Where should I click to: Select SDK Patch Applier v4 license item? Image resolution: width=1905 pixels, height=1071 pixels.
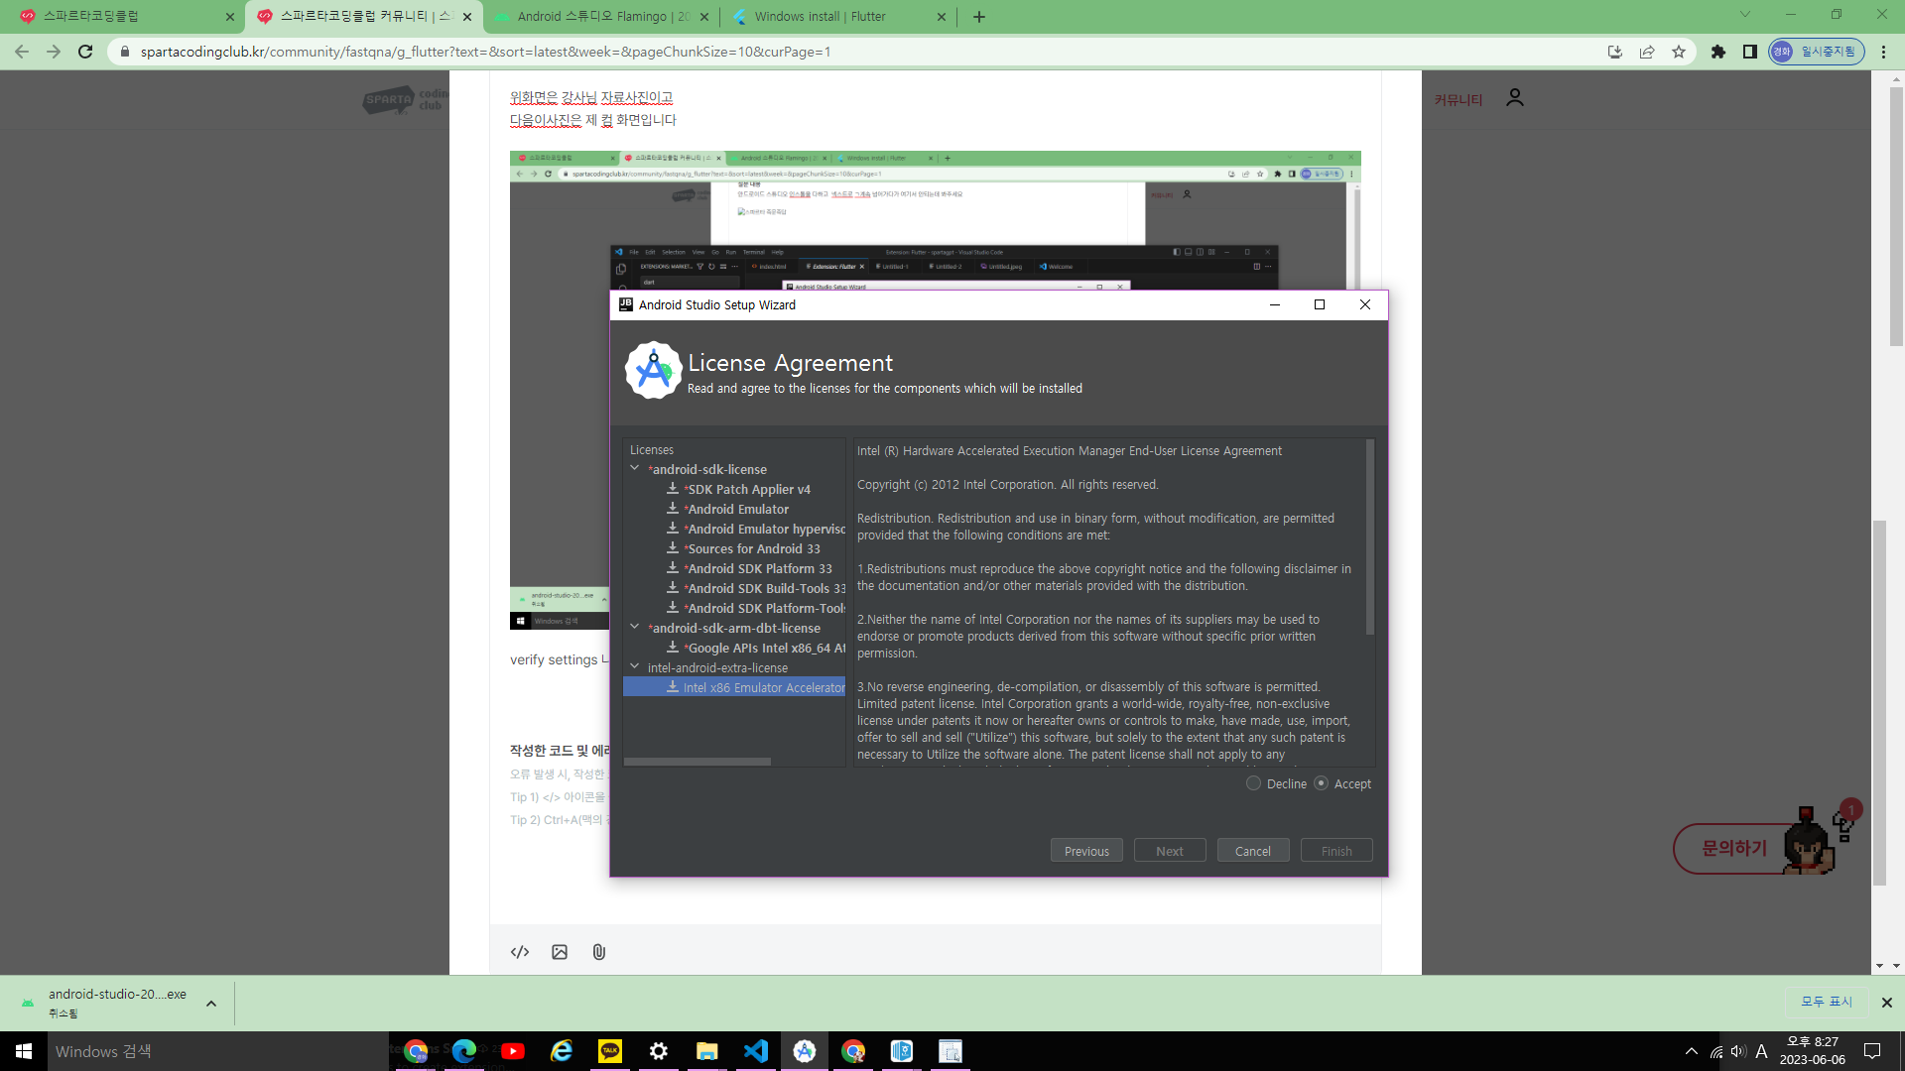(x=749, y=489)
